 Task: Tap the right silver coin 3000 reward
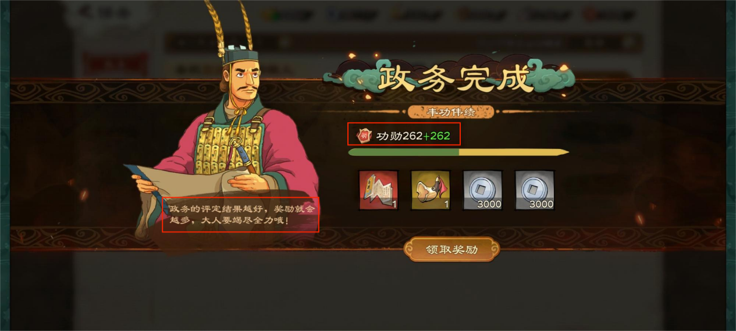[535, 190]
